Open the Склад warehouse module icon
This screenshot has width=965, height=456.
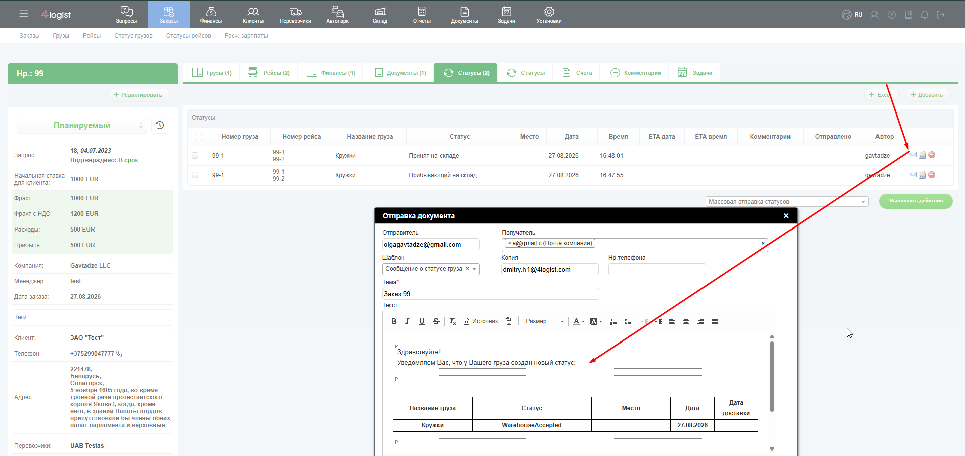click(380, 15)
